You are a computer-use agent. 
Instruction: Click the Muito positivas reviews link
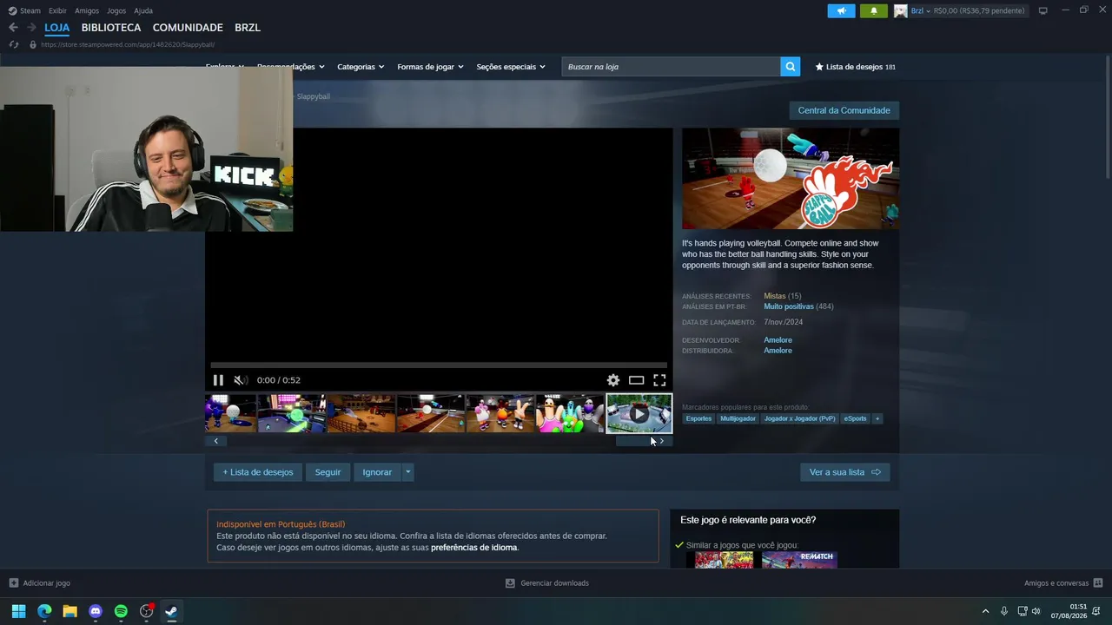point(789,306)
